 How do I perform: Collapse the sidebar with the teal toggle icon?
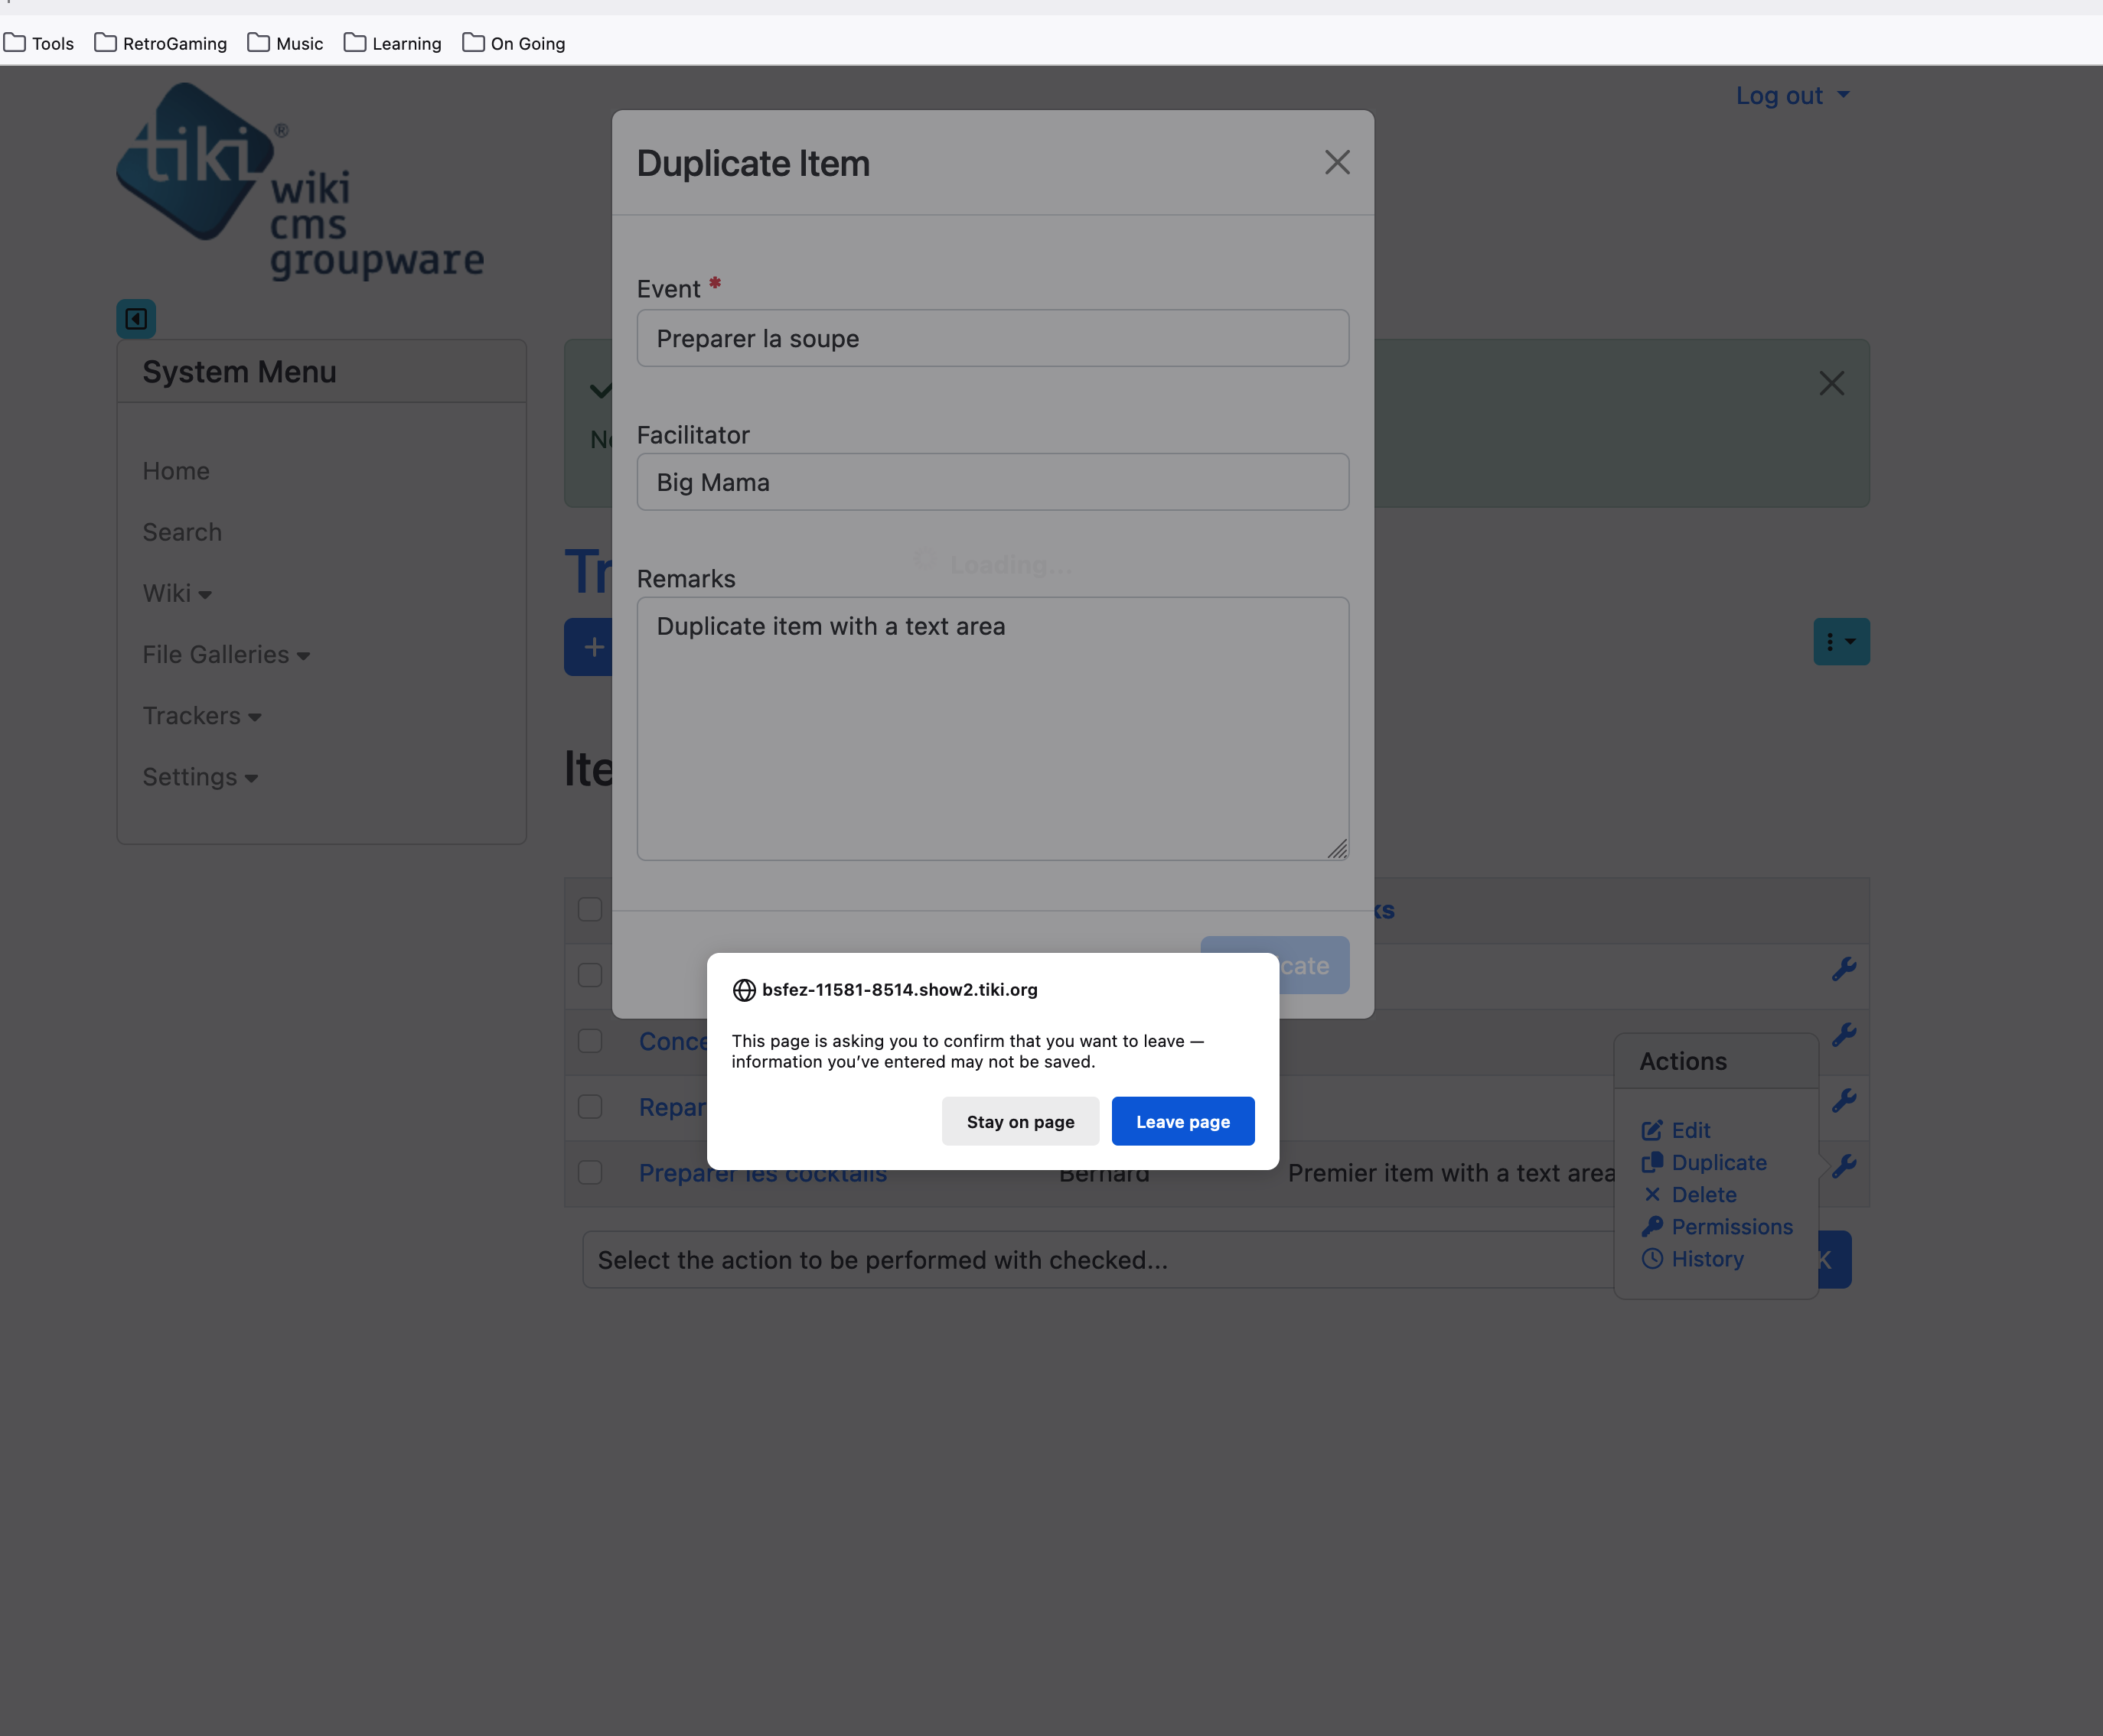[136, 319]
